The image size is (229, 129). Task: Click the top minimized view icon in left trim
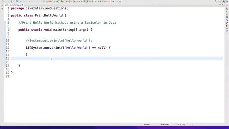pos(2,6)
